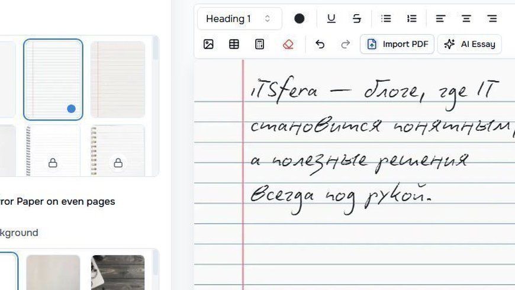The image size is (515, 290).
Task: Insert a bulleted list
Action: tap(386, 19)
